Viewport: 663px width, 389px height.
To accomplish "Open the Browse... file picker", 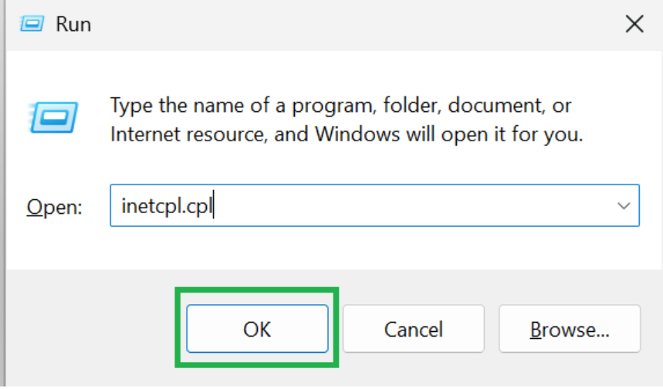I will (x=570, y=329).
